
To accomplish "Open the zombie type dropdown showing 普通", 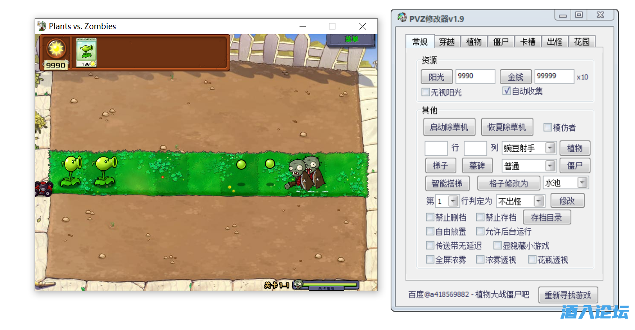I will (x=529, y=165).
